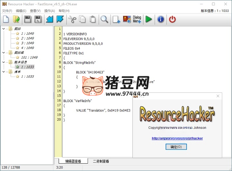Open the 查看(V) menu
Viewport: 232px width, 171px height.
tap(35, 11)
